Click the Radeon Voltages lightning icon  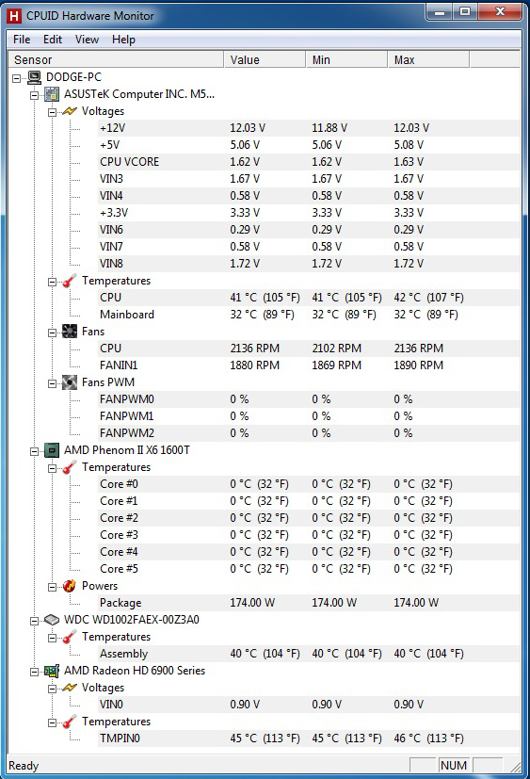click(x=70, y=688)
